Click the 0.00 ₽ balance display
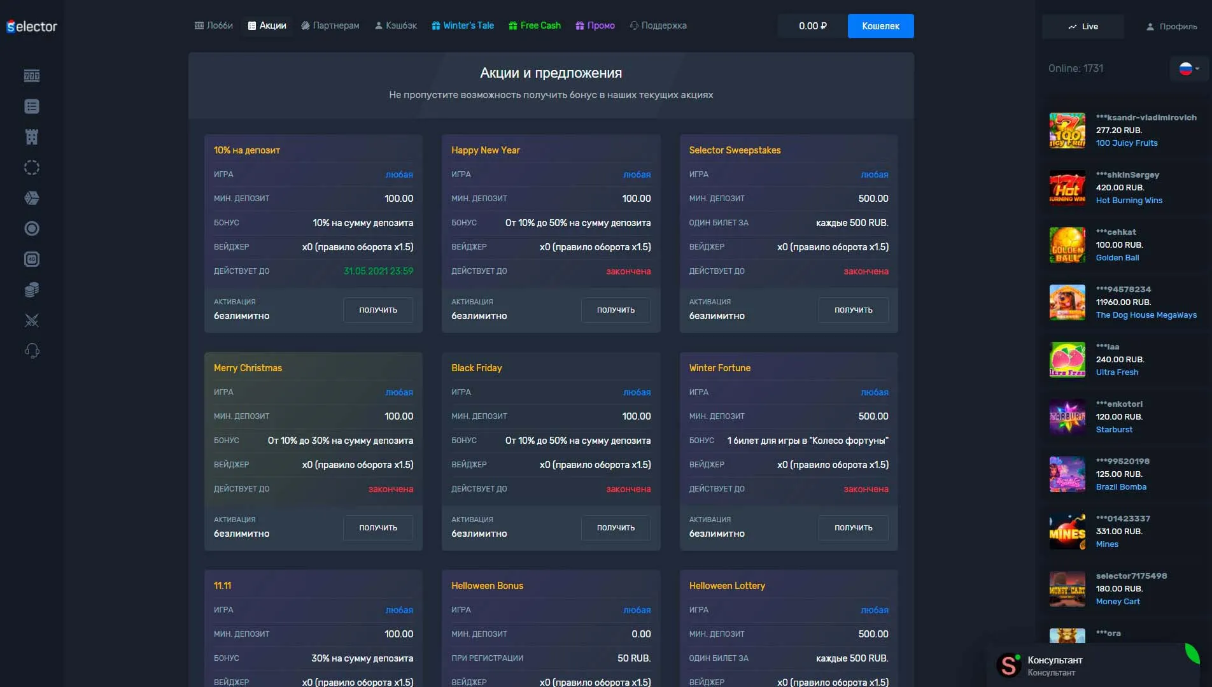1212x687 pixels. (x=813, y=26)
